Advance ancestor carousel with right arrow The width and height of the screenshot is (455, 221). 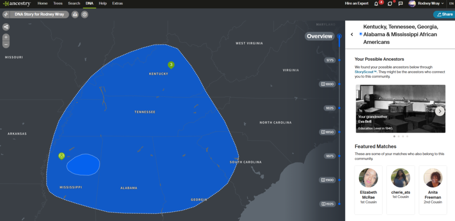[439, 111]
